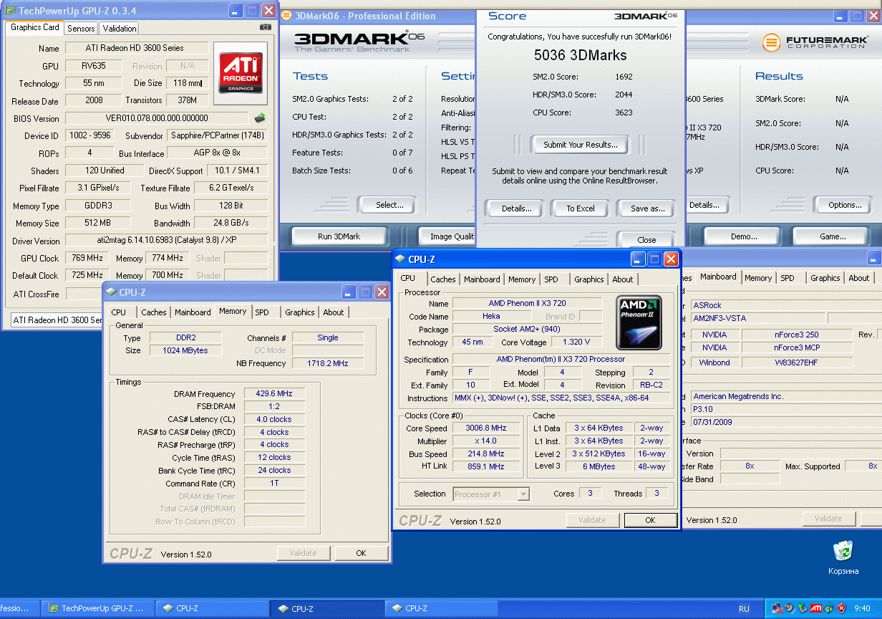Click the W83627EHF value in the Mainboard window
This screenshot has width=882, height=619.
coord(795,363)
